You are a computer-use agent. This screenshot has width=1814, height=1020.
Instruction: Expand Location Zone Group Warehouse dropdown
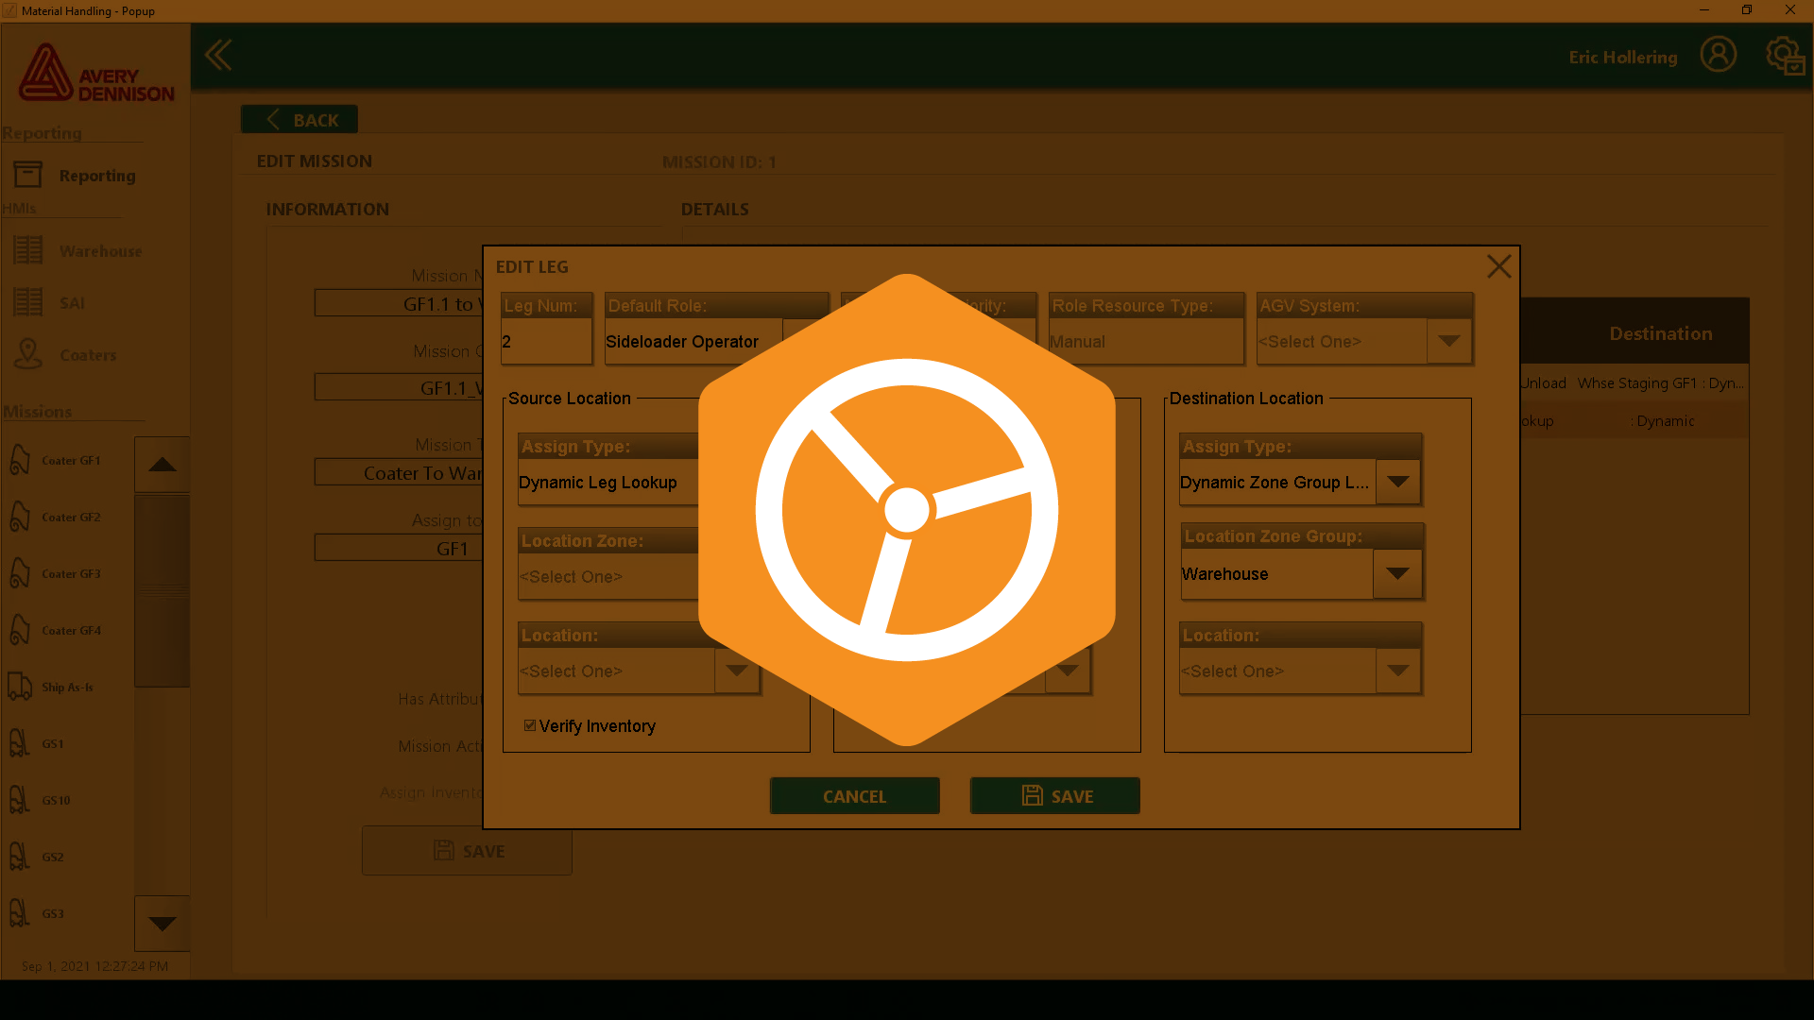click(1397, 574)
